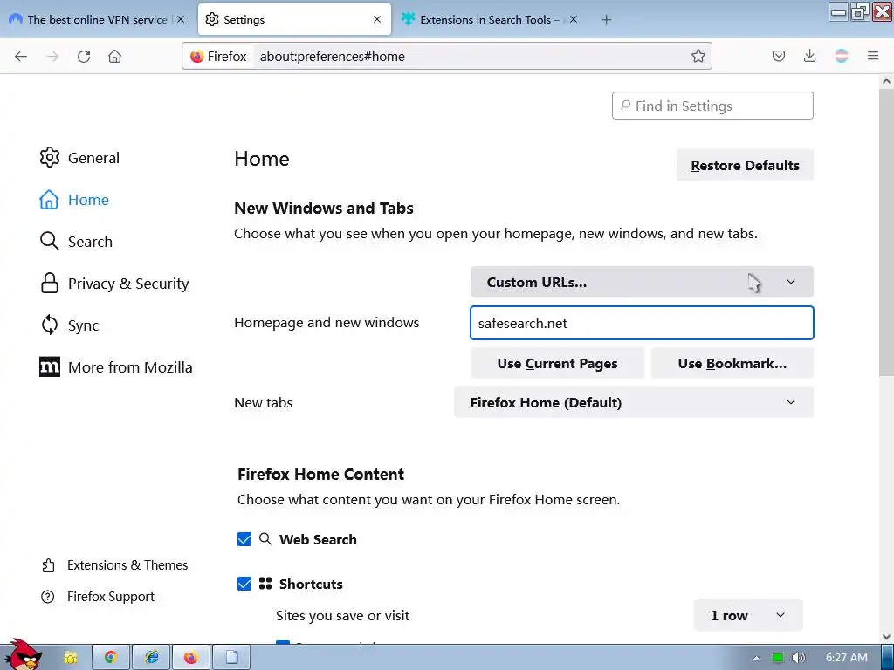The width and height of the screenshot is (894, 670).
Task: Click the Firefox identity icon in address bar
Action: pos(196,57)
